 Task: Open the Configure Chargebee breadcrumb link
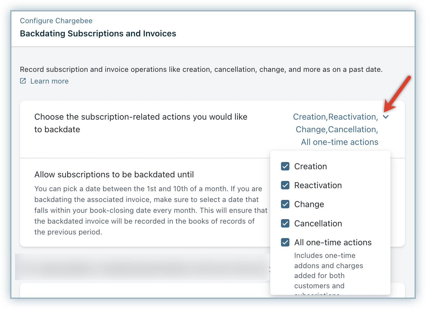tap(56, 21)
